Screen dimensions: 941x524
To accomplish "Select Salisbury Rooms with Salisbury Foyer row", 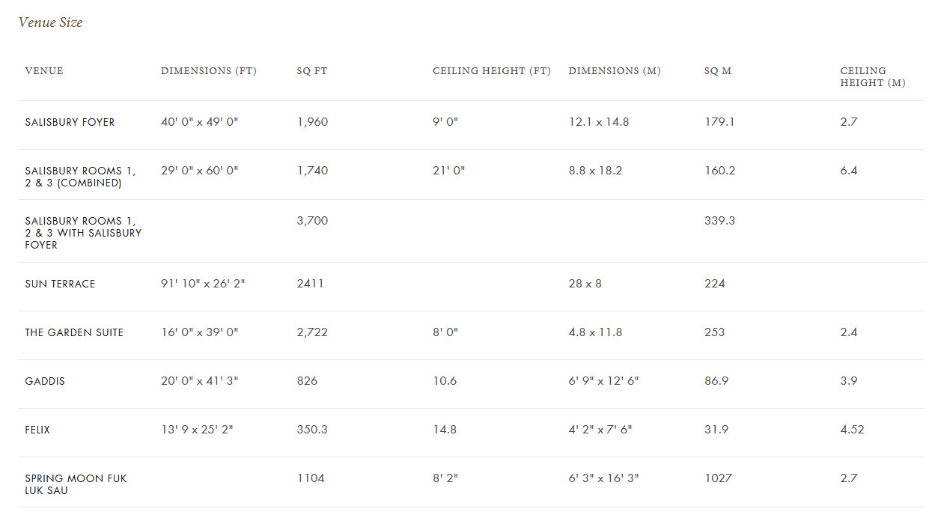I will (x=470, y=231).
